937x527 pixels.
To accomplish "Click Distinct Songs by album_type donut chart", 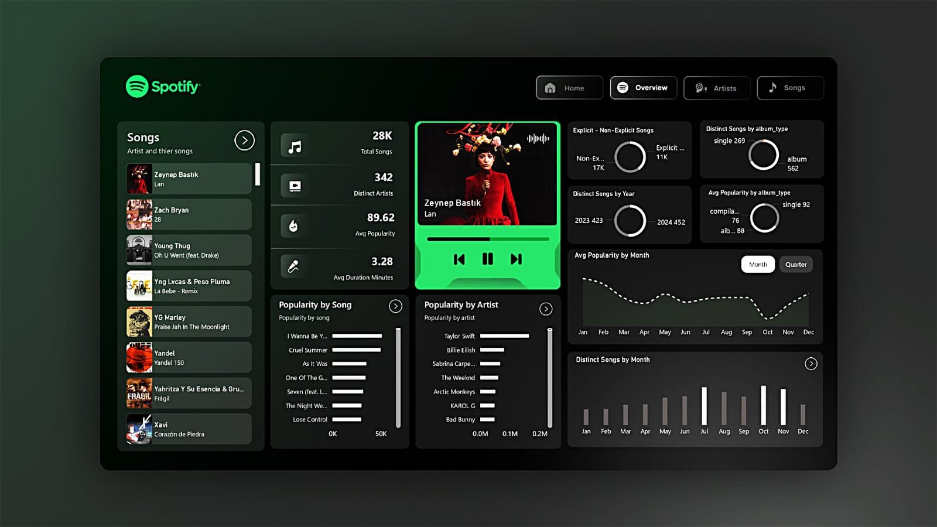I will pyautogui.click(x=764, y=155).
